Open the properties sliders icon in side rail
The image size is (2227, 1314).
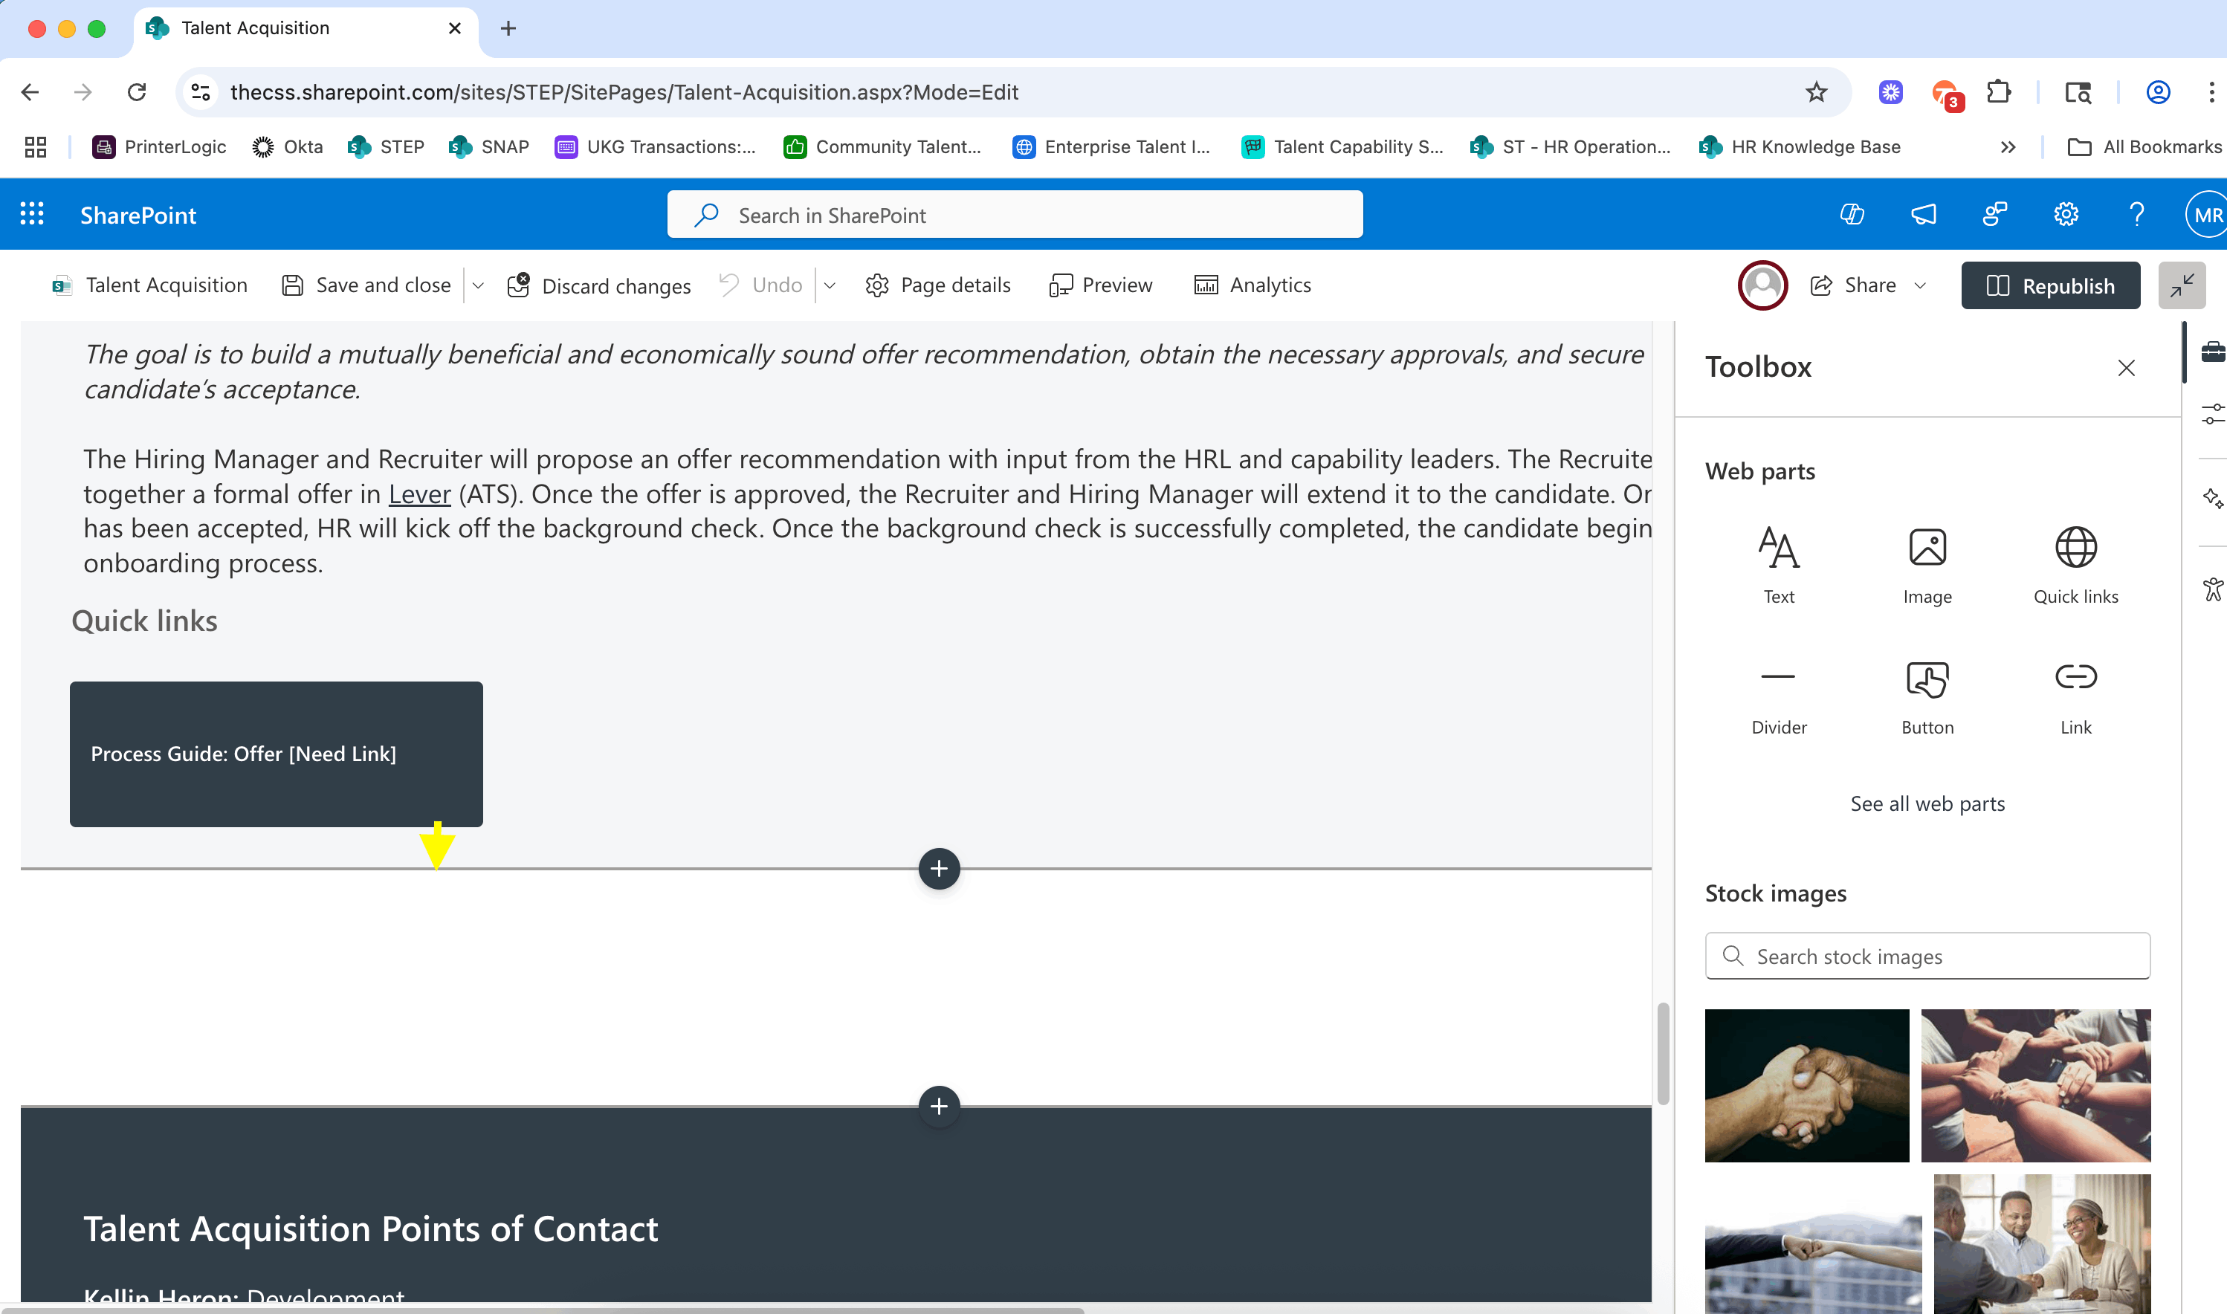coord(2212,413)
